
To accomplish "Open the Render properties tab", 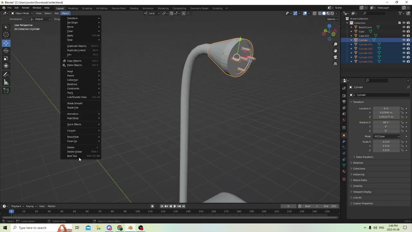I will [344, 96].
